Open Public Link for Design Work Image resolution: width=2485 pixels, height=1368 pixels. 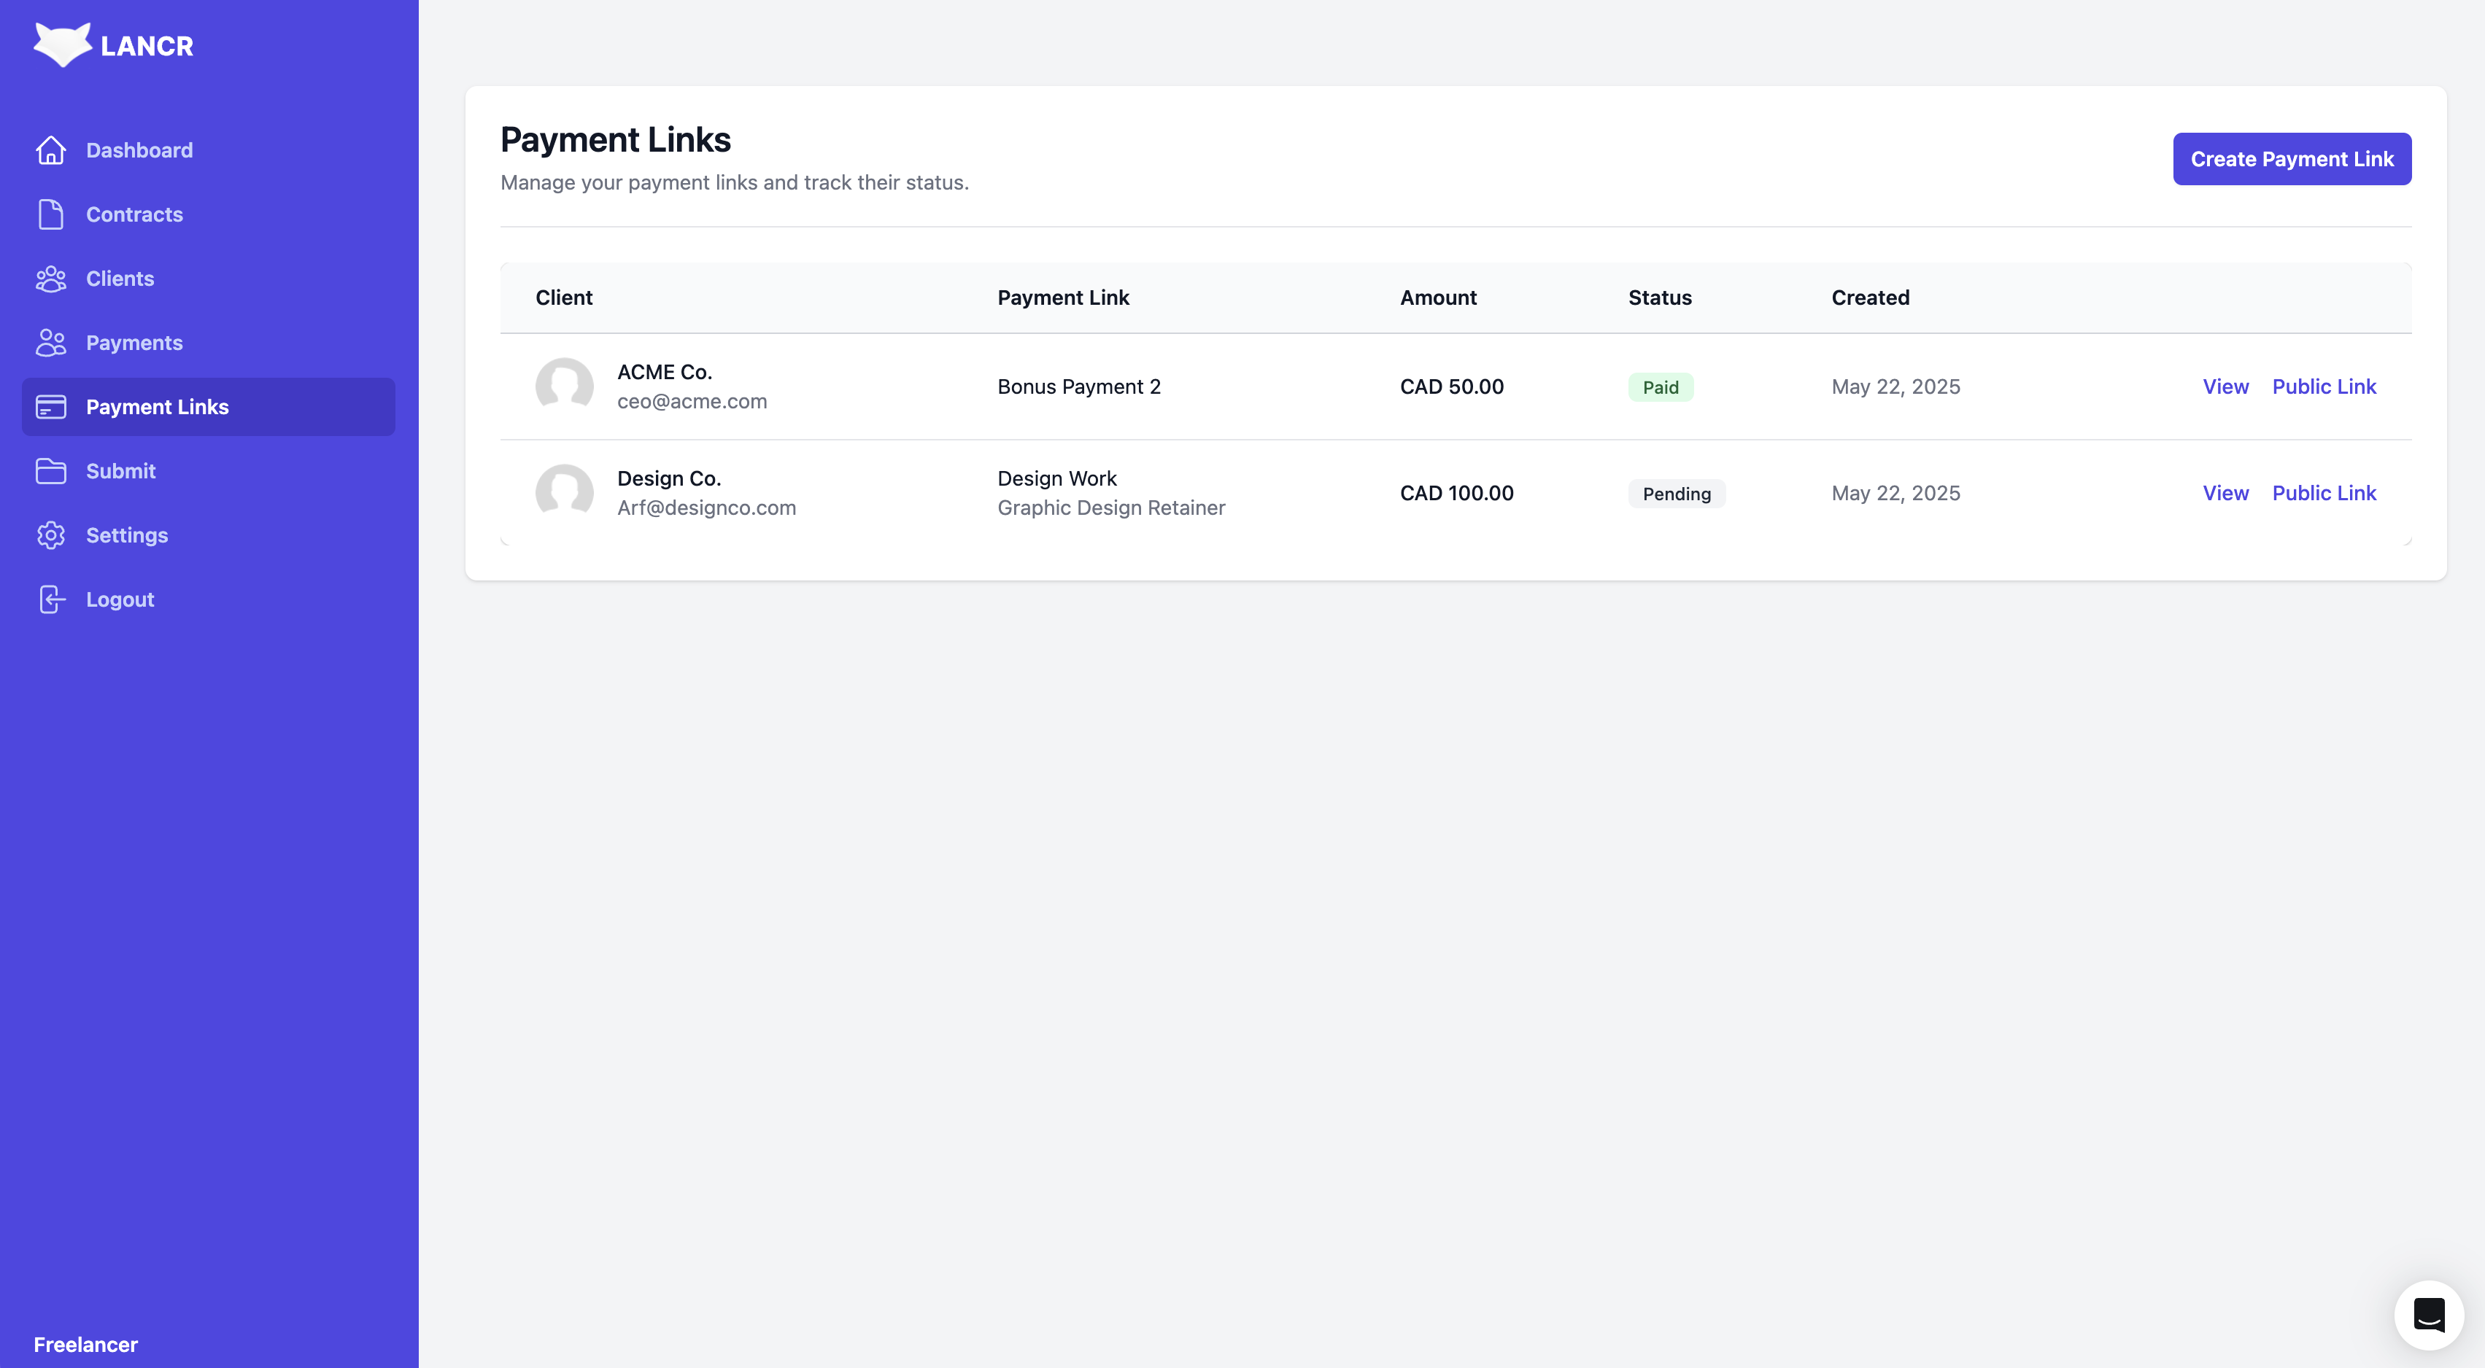click(2325, 493)
